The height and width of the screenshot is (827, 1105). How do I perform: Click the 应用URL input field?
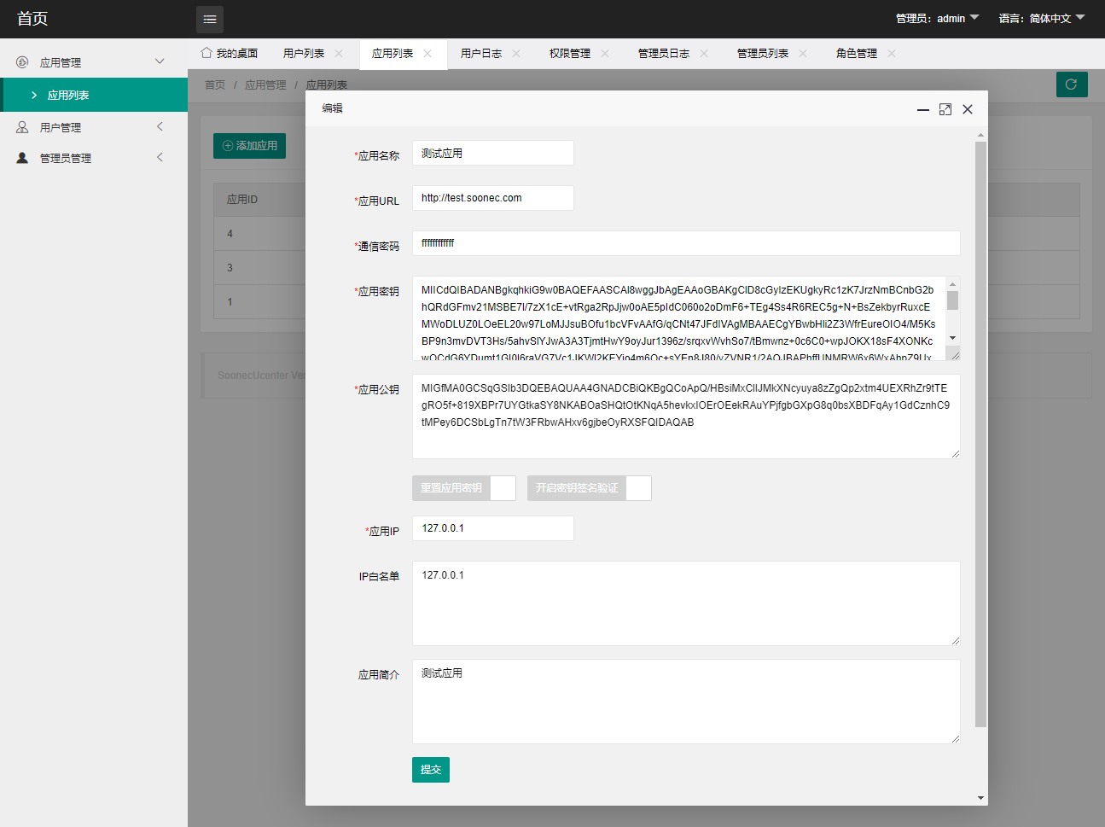[x=492, y=198]
